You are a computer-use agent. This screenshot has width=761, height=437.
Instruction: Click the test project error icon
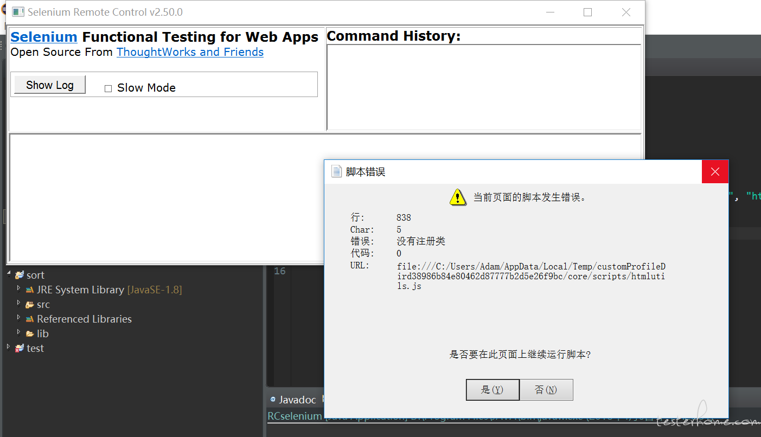pyautogui.click(x=20, y=349)
